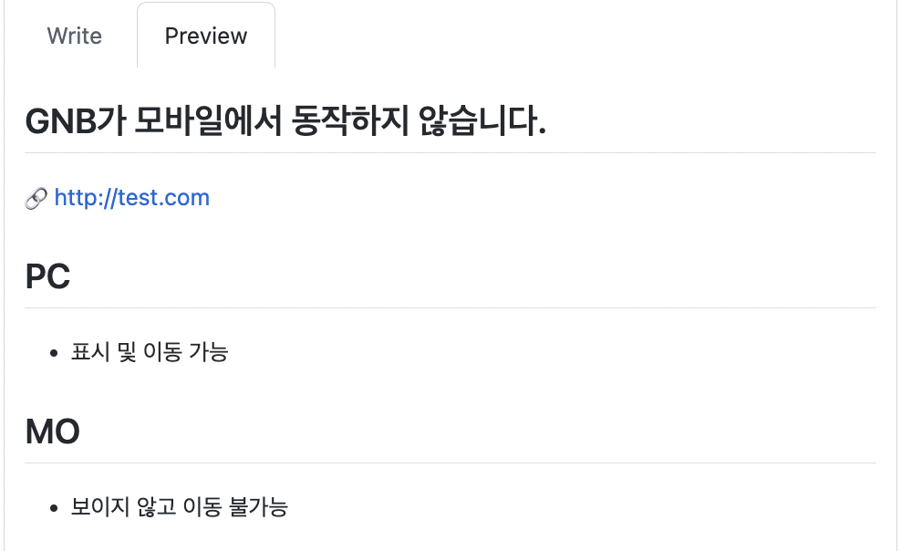Screen dimensions: 901x551
Task: Click the bullet dot under MO heading
Action: point(54,508)
